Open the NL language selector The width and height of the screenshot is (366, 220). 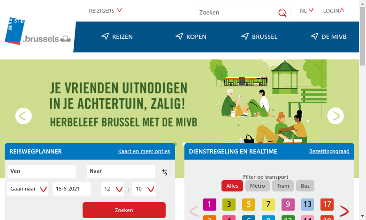pyautogui.click(x=306, y=11)
